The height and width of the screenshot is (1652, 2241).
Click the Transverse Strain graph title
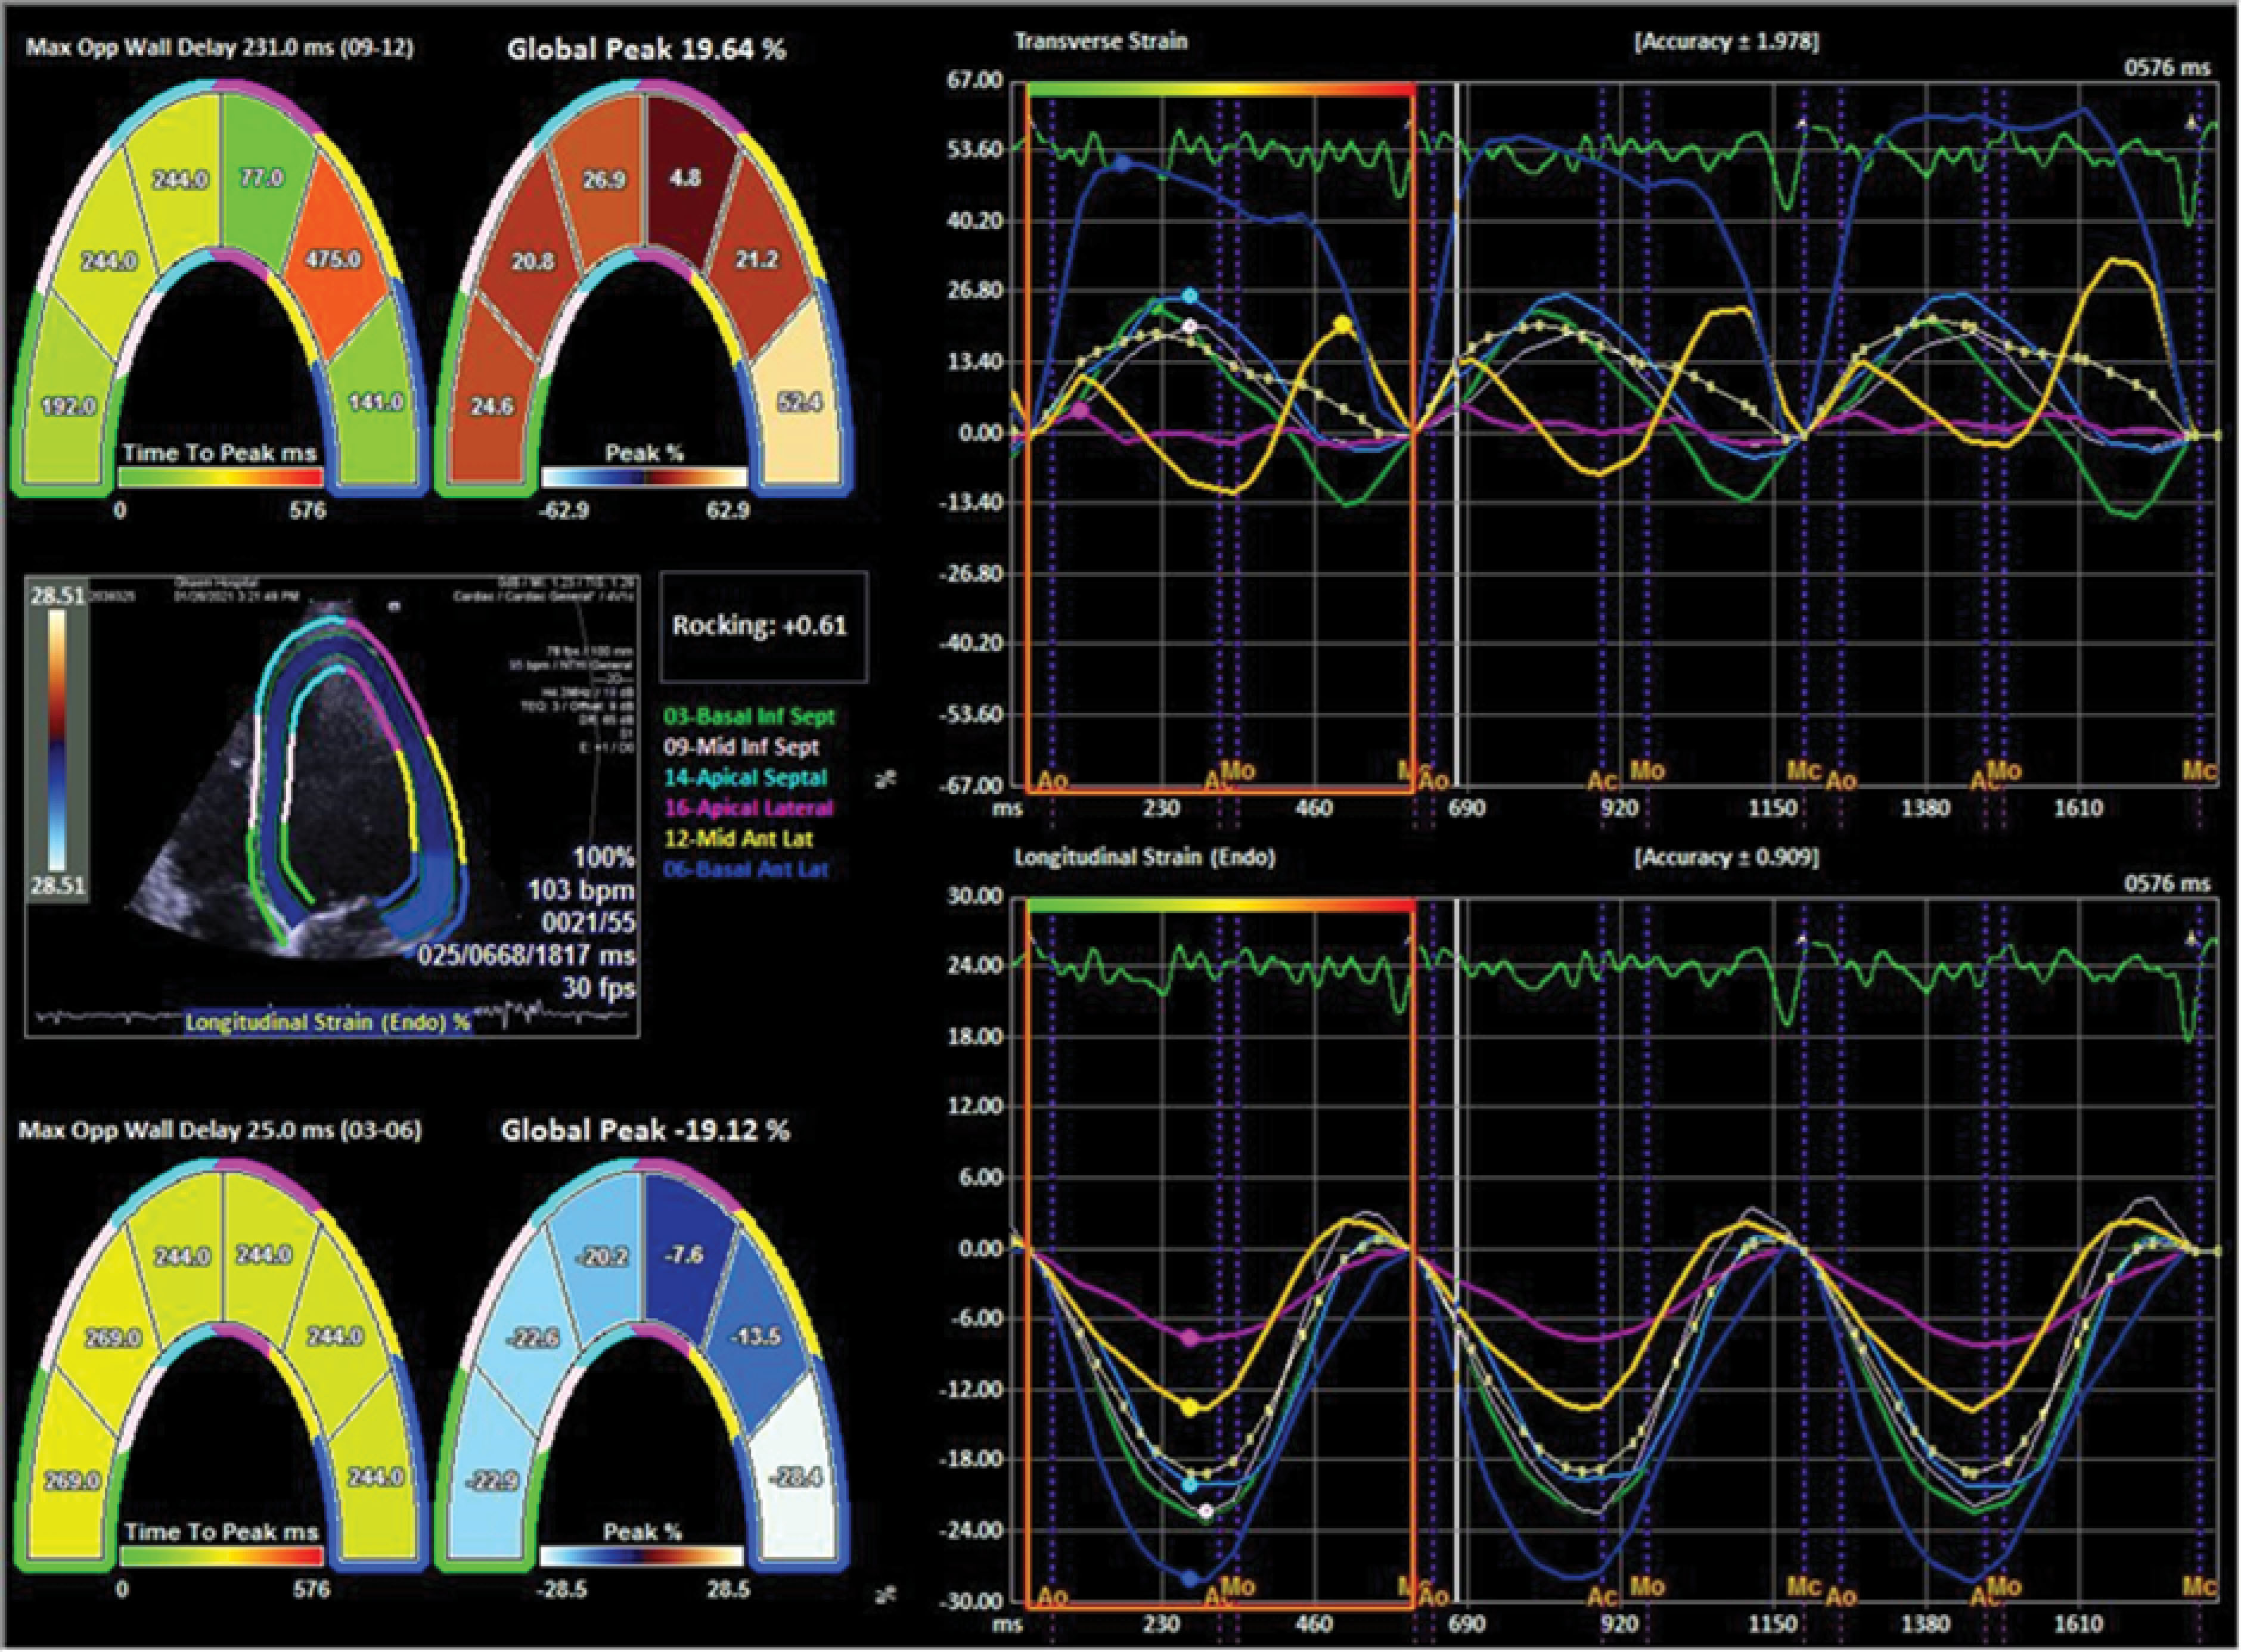(x=1100, y=42)
